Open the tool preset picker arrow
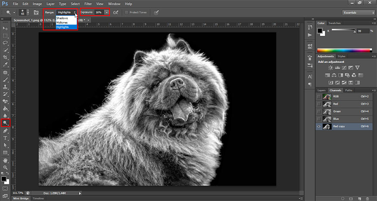377x201 pixels. click(x=14, y=13)
